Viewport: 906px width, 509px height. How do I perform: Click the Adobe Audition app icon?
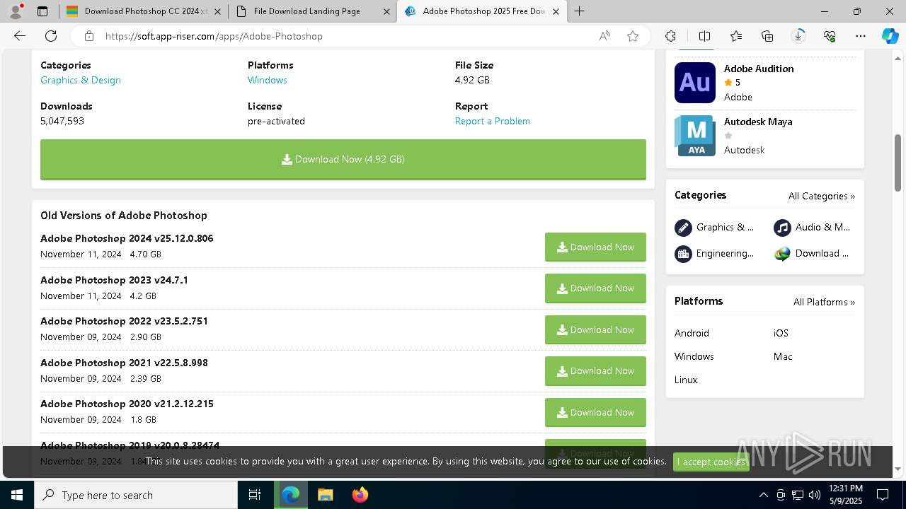point(695,83)
